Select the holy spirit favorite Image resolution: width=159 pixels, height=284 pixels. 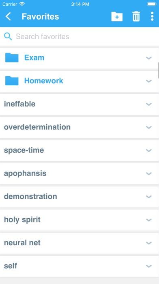[79, 220]
